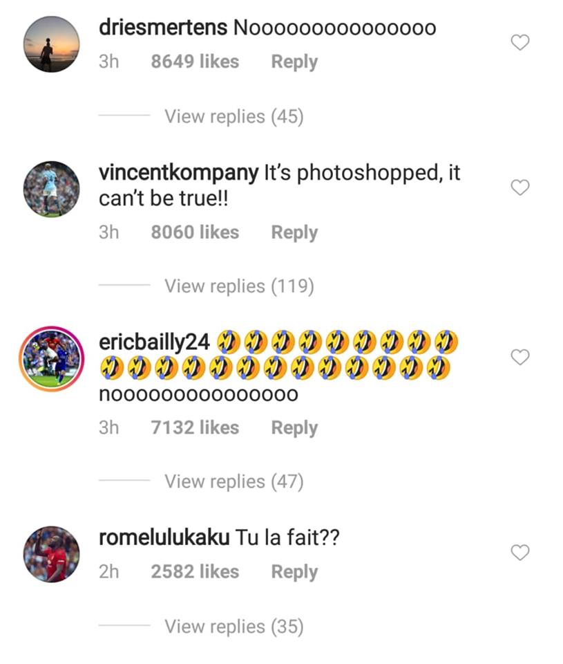Open vincentkompany's avatar photo
The height and width of the screenshot is (664, 563).
pos(51,189)
